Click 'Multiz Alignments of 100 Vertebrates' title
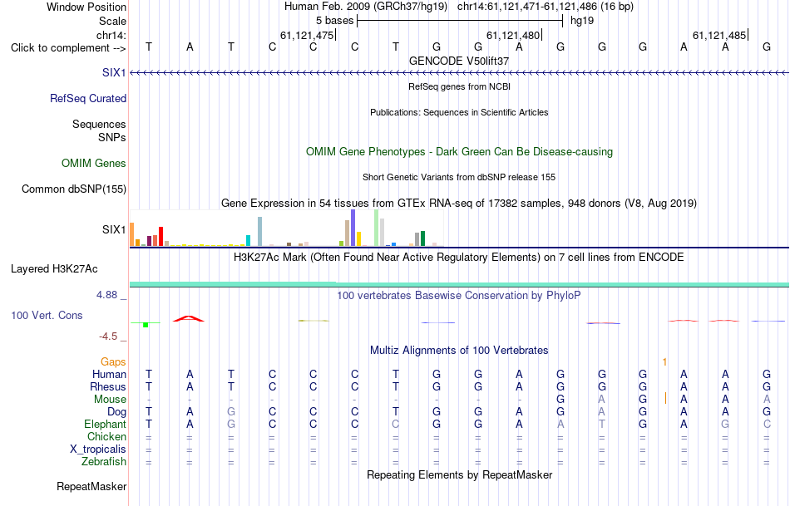 coord(459,350)
